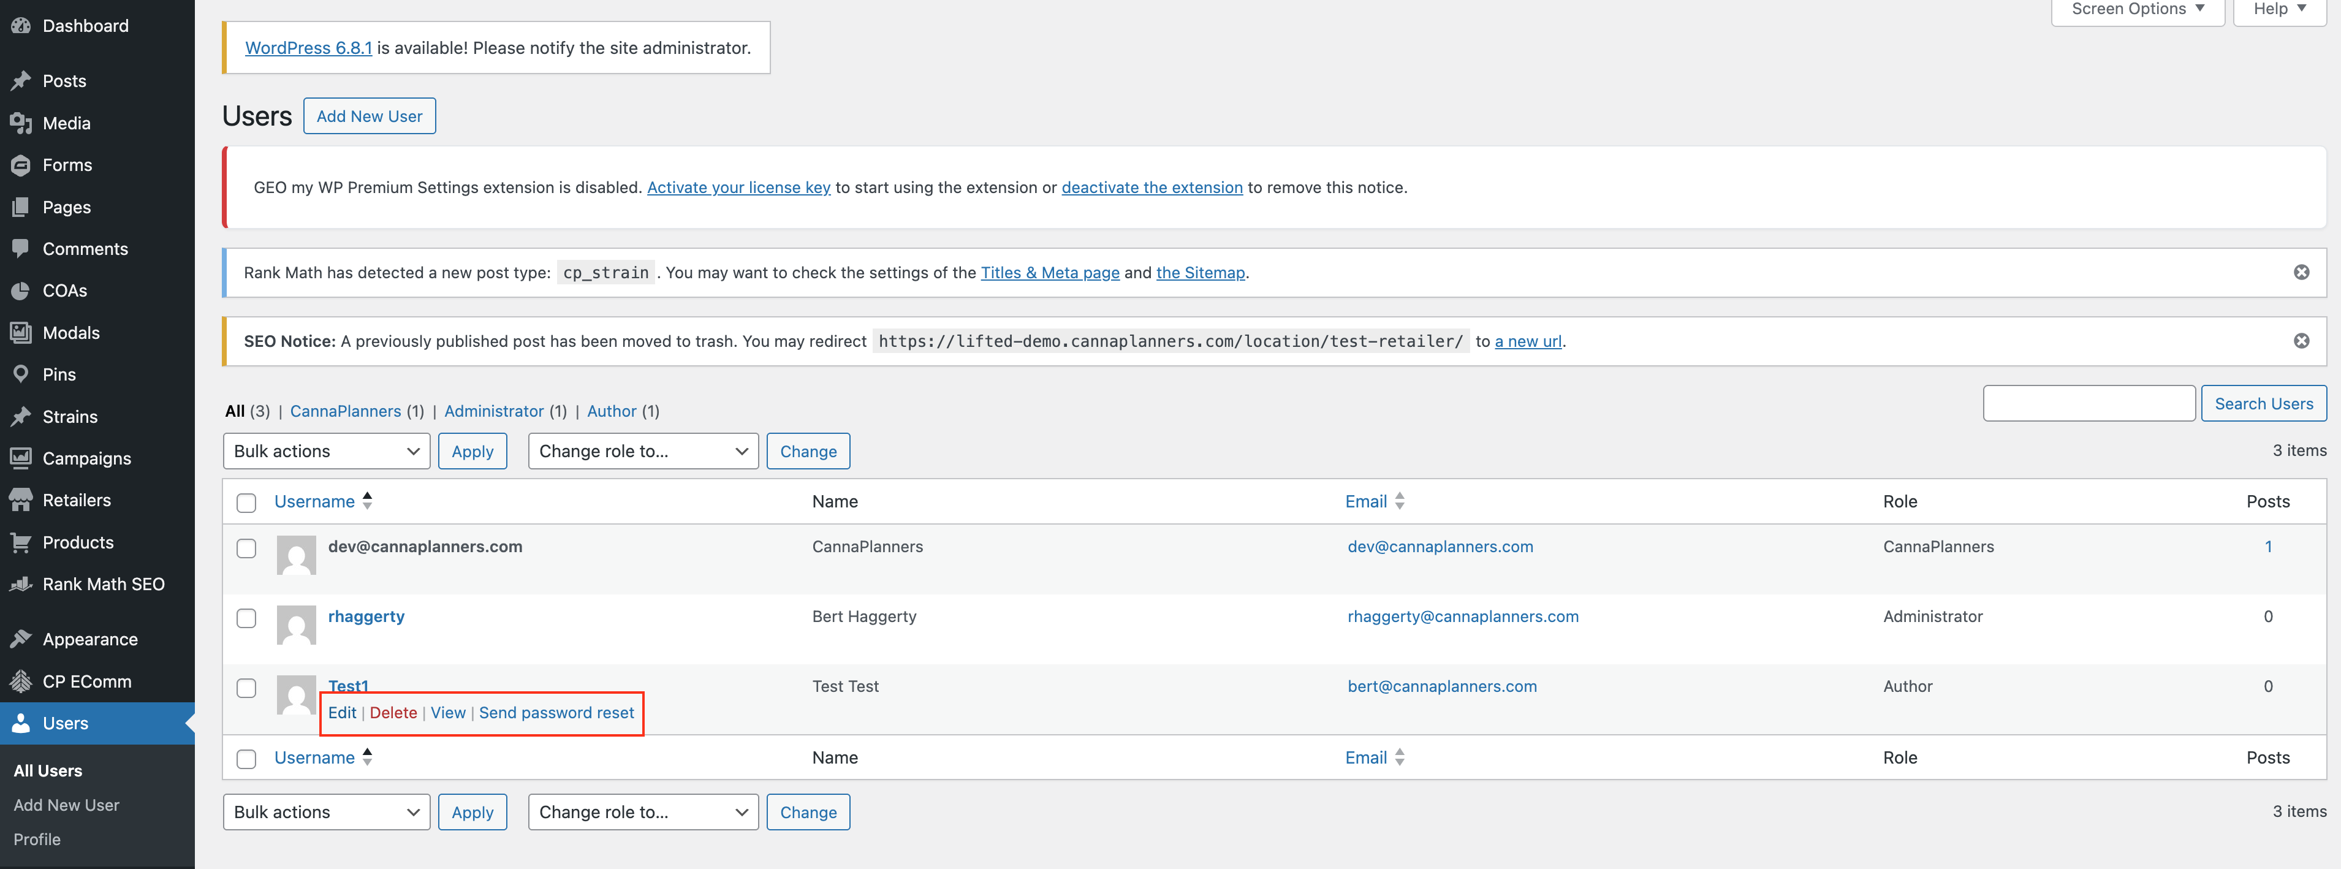This screenshot has width=2341, height=869.
Task: Click the Dashboard gauge icon in sidebar
Action: tap(20, 26)
